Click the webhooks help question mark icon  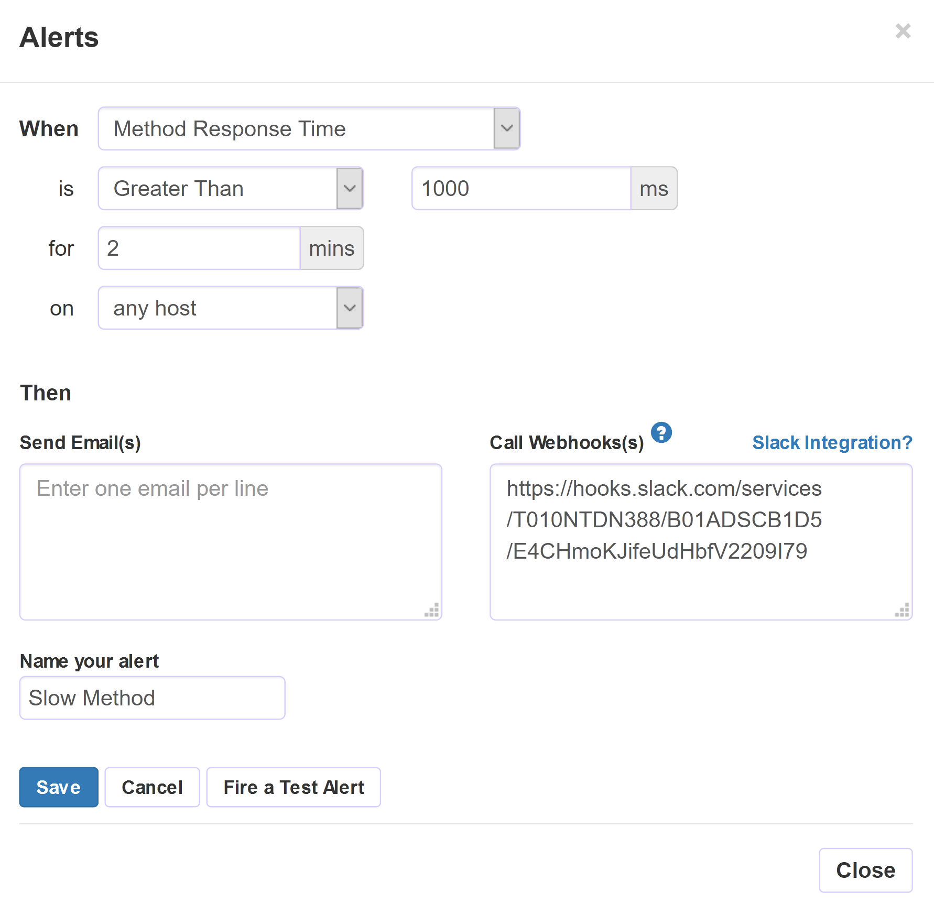coord(661,433)
